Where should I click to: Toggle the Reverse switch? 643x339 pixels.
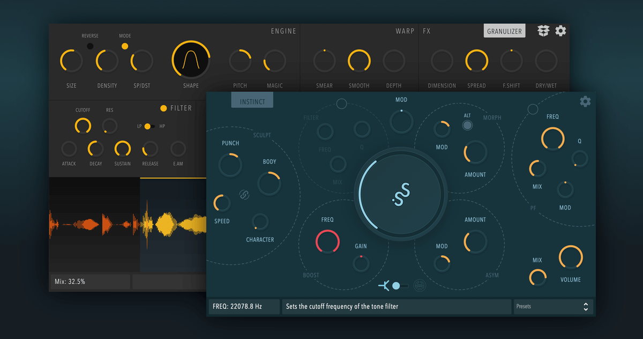[90, 46]
